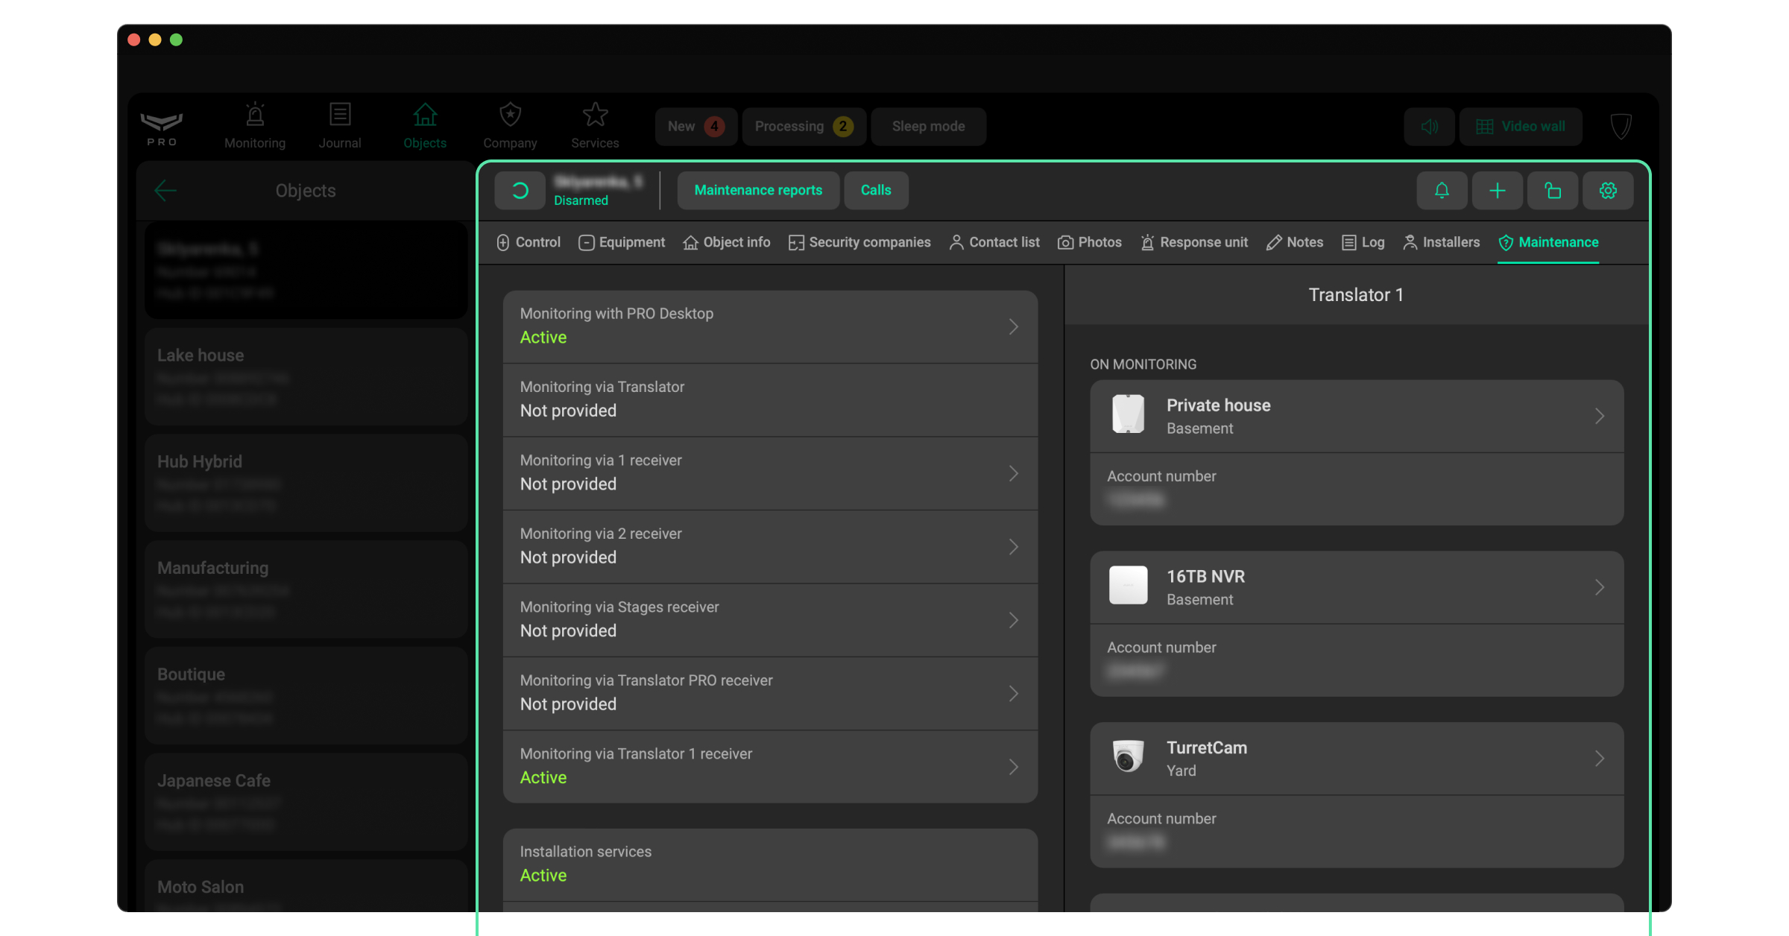Image resolution: width=1789 pixels, height=936 pixels.
Task: Click the copy object icon
Action: pyautogui.click(x=1553, y=191)
